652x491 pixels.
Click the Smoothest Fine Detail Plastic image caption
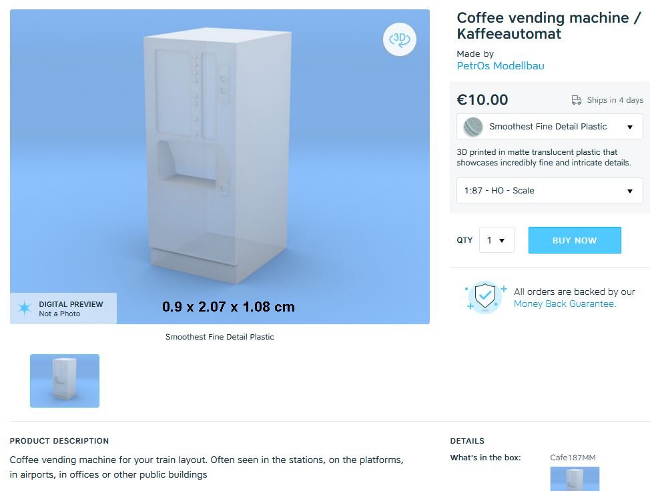pos(220,337)
